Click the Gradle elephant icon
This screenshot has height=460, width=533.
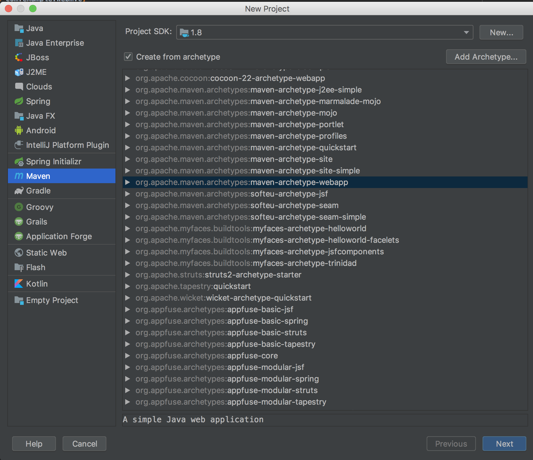tap(19, 191)
